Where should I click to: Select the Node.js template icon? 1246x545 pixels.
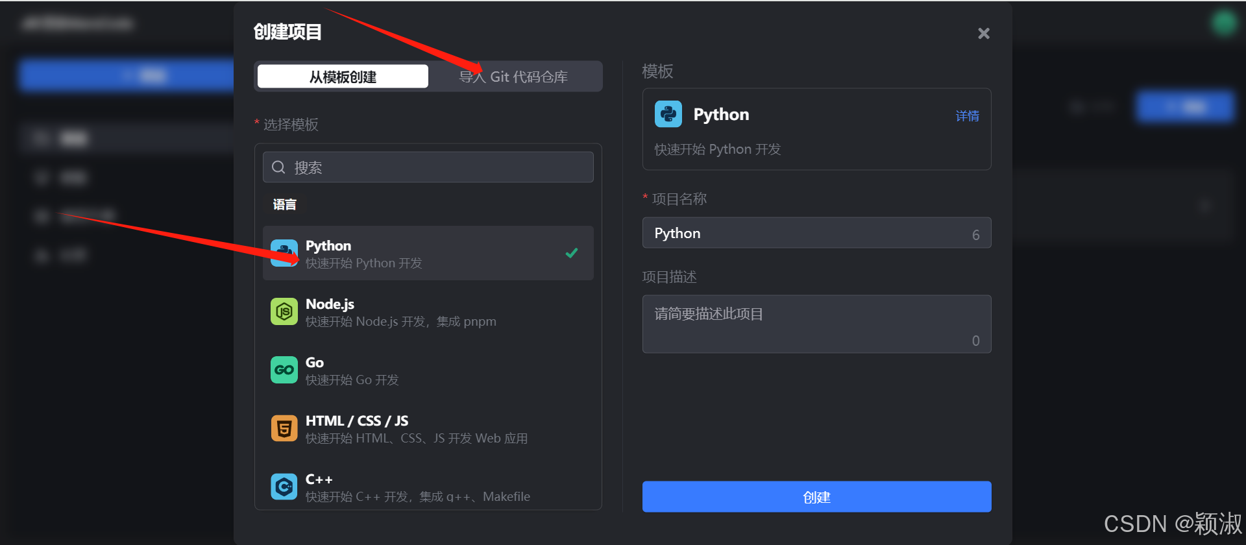[x=284, y=311]
